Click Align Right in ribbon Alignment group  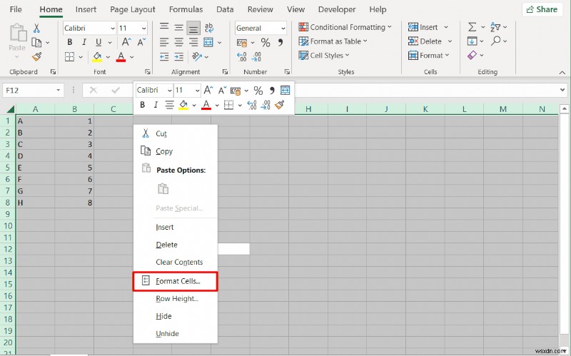(193, 42)
